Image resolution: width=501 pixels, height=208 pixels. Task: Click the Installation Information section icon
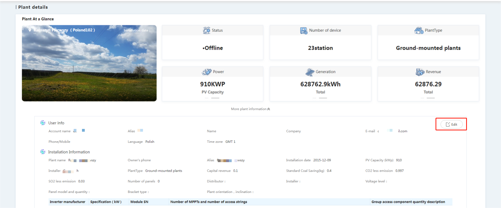(43, 152)
